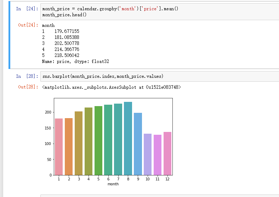Click the month 3 olive-brown bar

point(79,143)
